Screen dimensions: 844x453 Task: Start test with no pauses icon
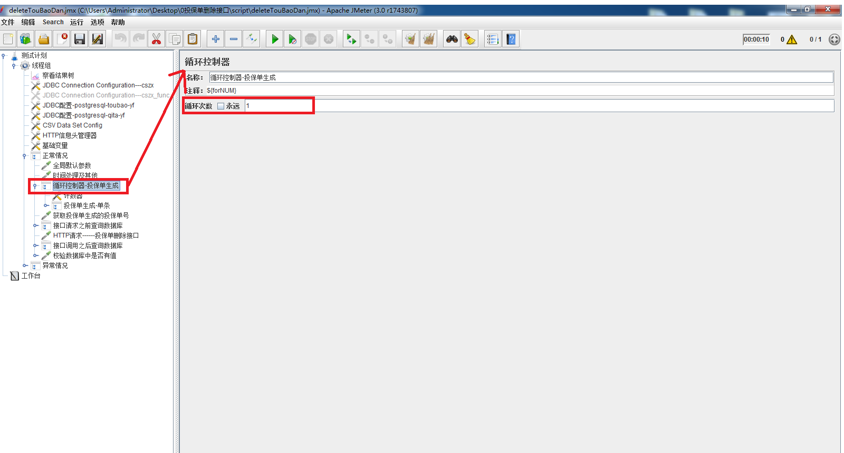click(x=293, y=39)
